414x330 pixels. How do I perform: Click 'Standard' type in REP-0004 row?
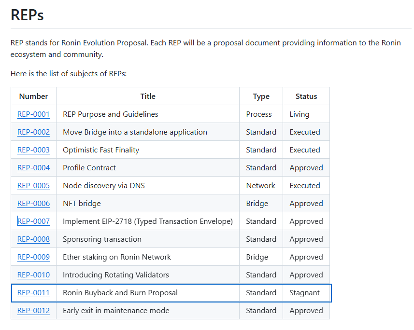pos(261,168)
